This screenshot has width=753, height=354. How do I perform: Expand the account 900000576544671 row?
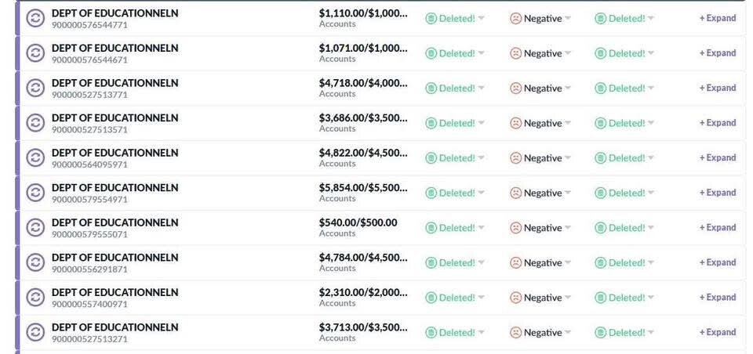pyautogui.click(x=718, y=53)
